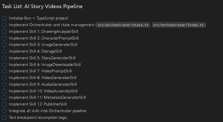Check the VideoGeneratorSkill task circle
This screenshot has height=122, width=223.
[x=4, y=78]
